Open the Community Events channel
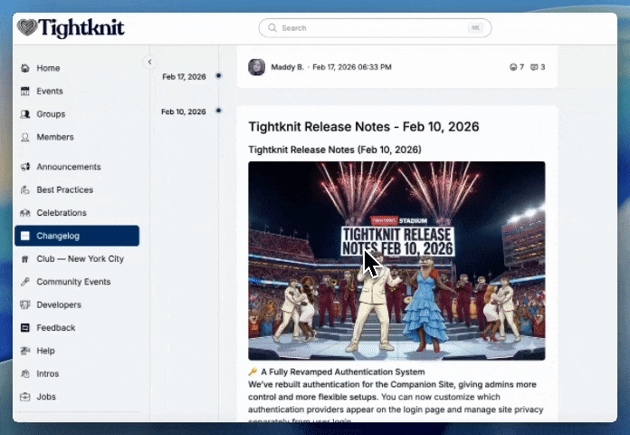 [x=77, y=282]
